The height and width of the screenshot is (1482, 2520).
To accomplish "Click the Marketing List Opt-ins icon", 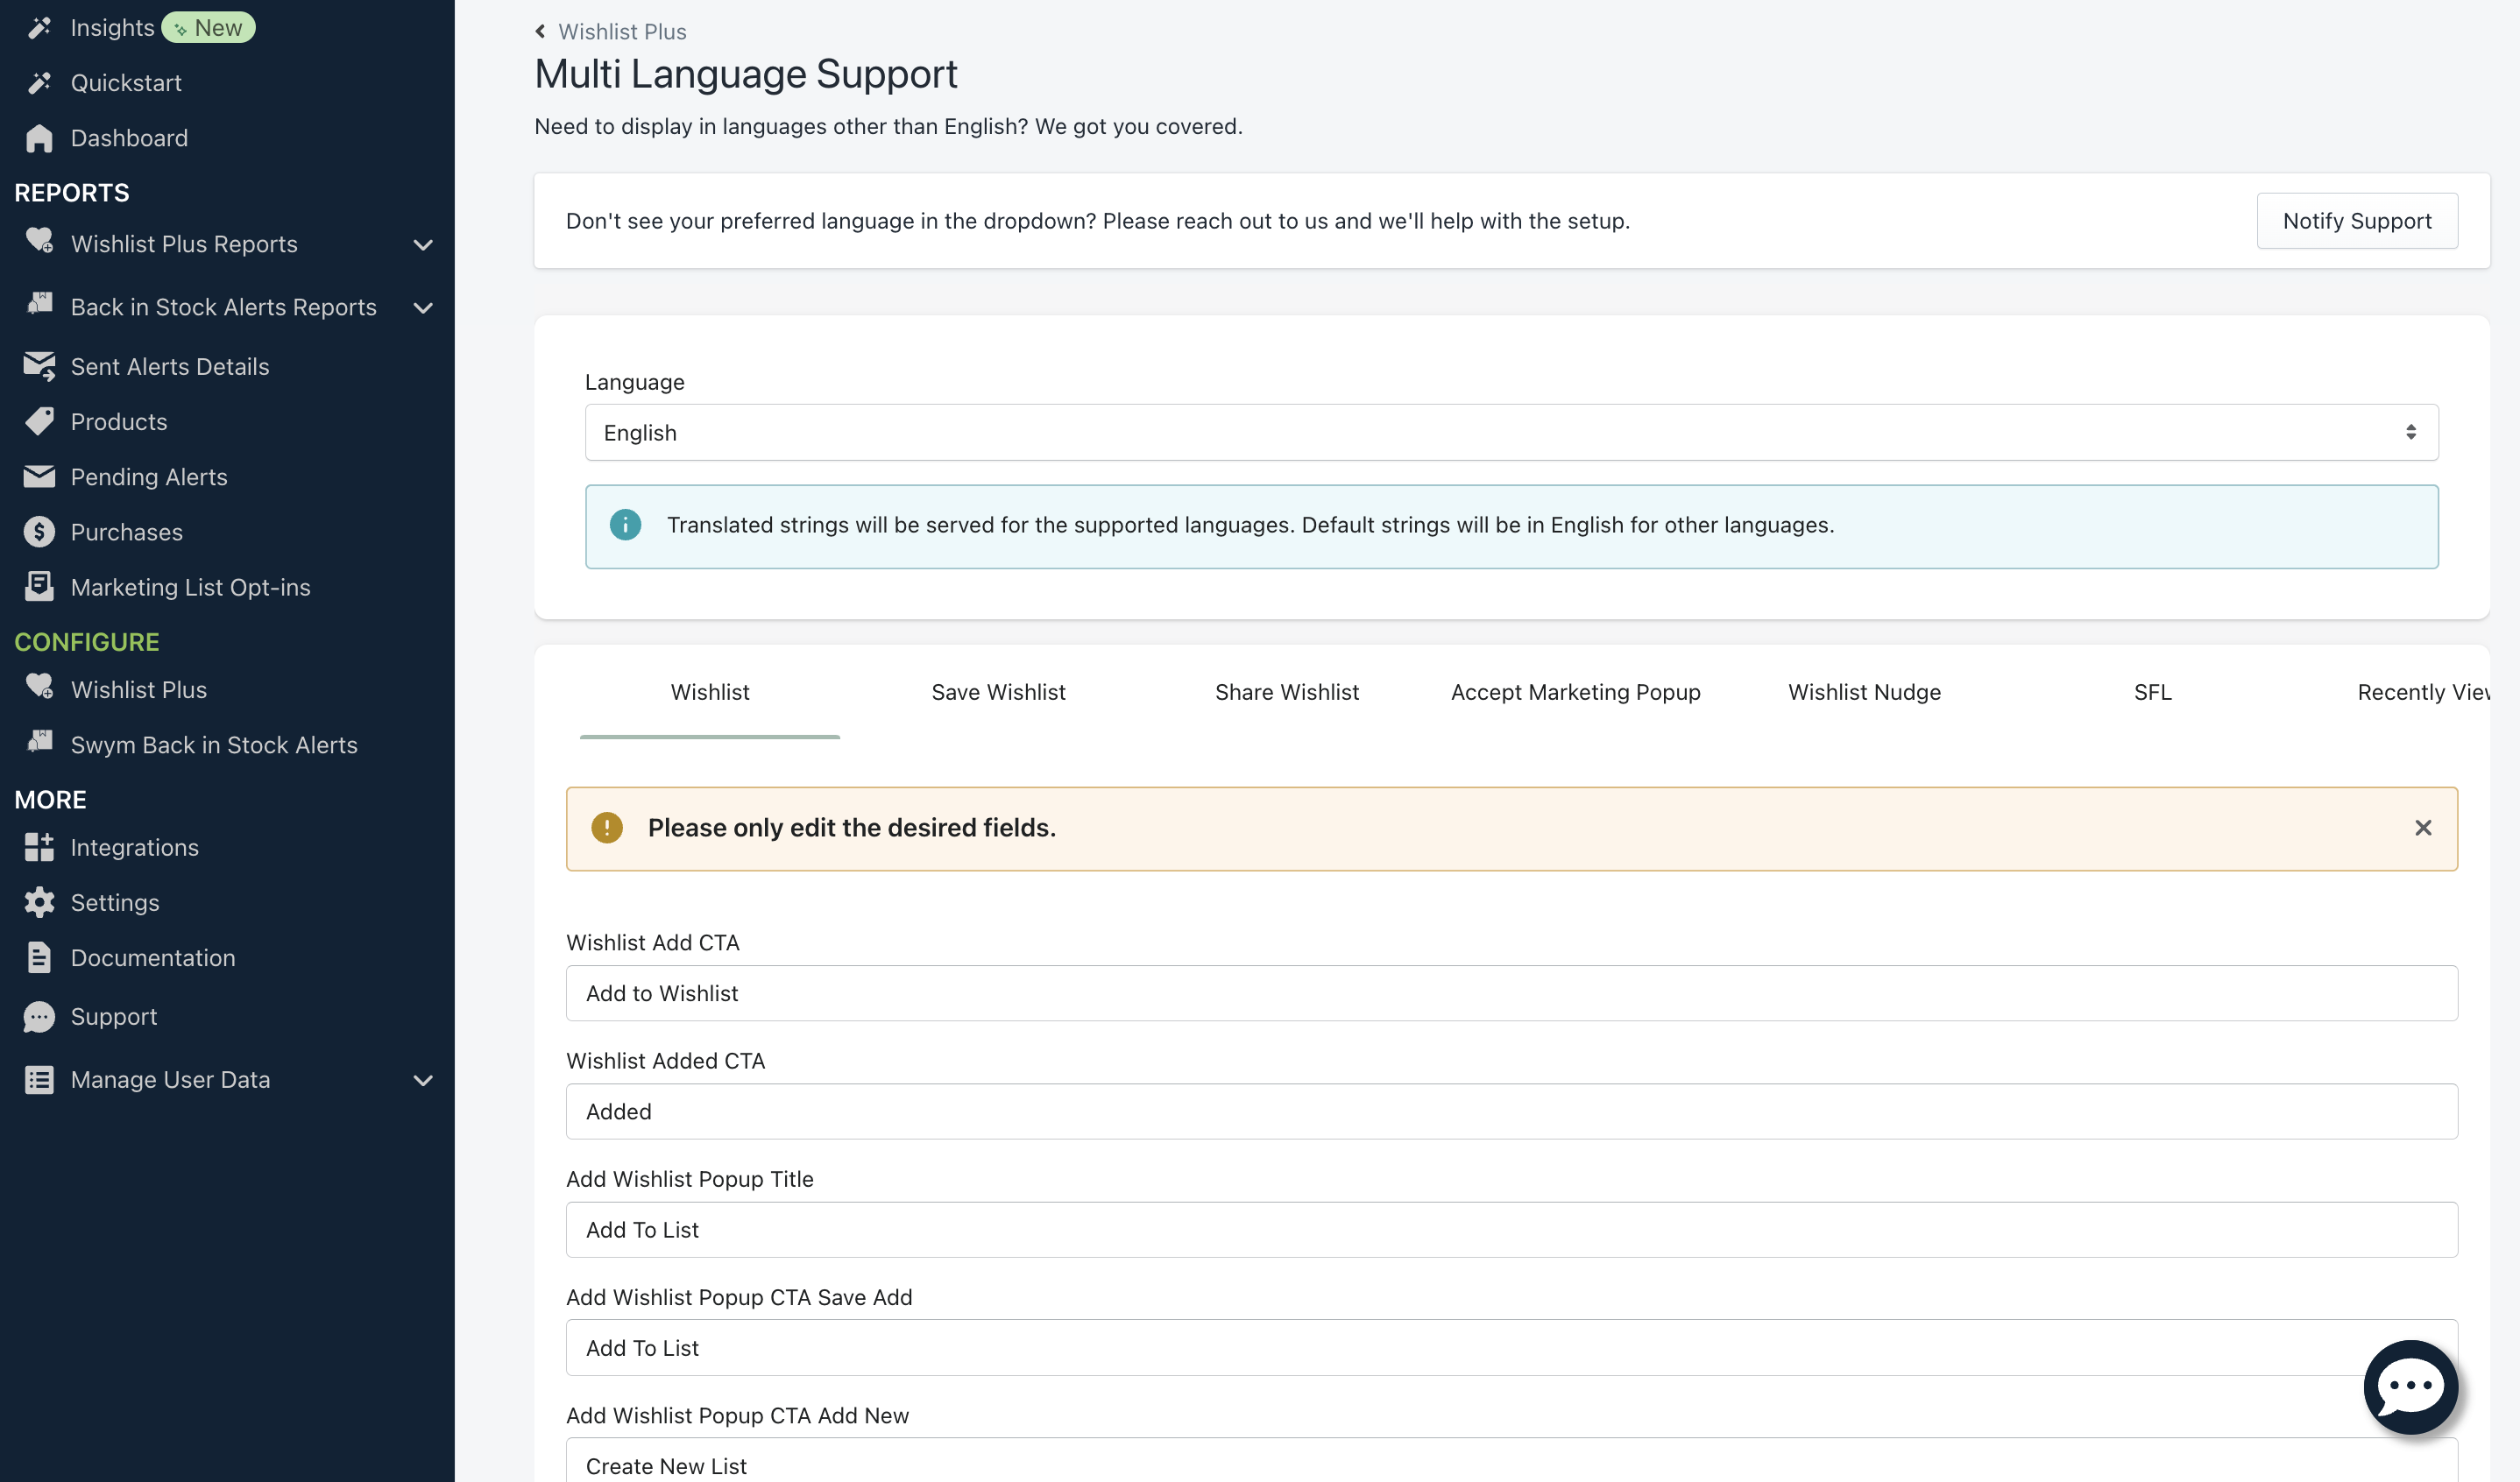I will pyautogui.click(x=39, y=587).
